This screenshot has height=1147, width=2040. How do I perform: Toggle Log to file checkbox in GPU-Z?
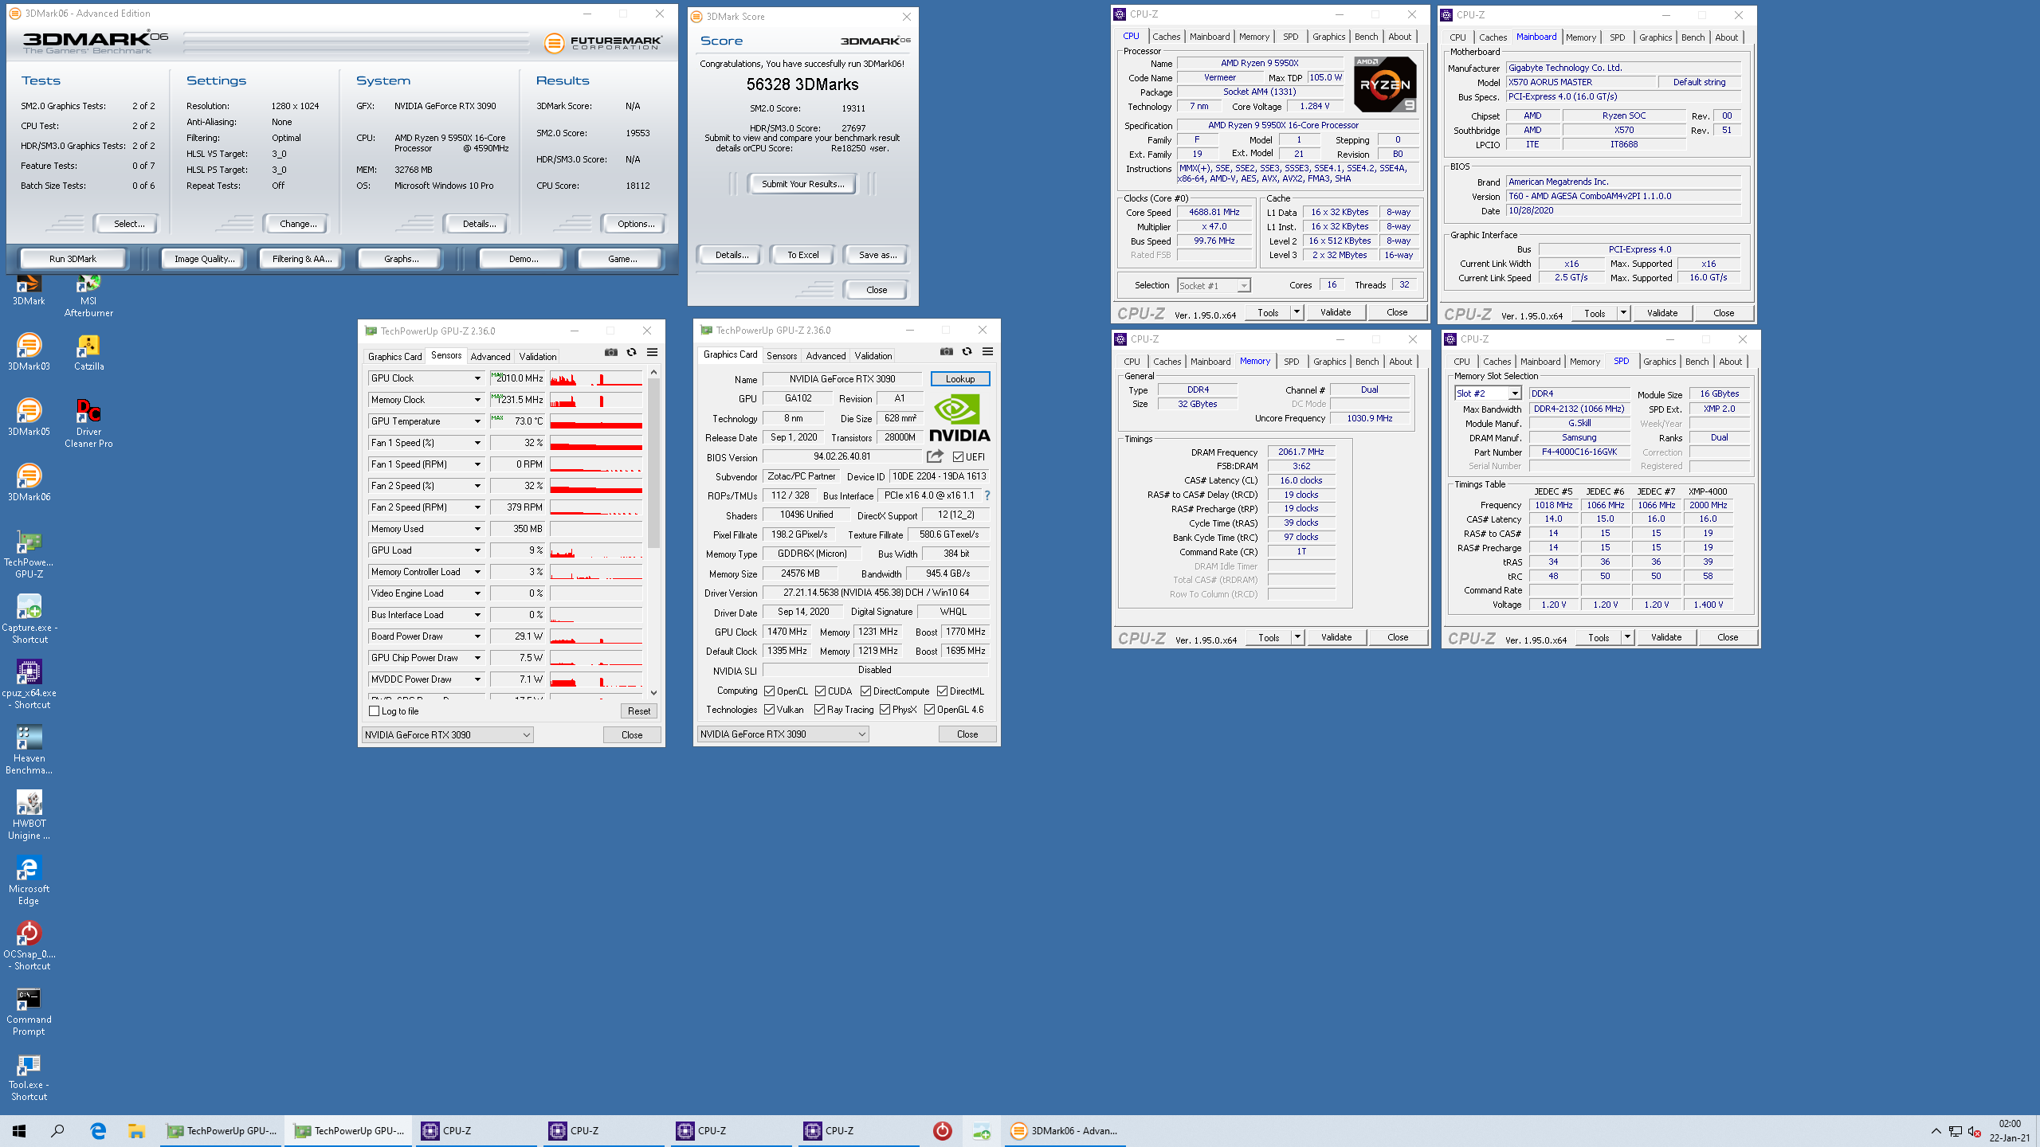pos(375,711)
